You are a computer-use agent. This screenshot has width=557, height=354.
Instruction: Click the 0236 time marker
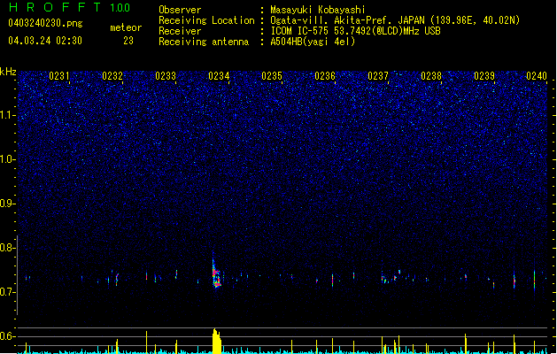[325, 76]
